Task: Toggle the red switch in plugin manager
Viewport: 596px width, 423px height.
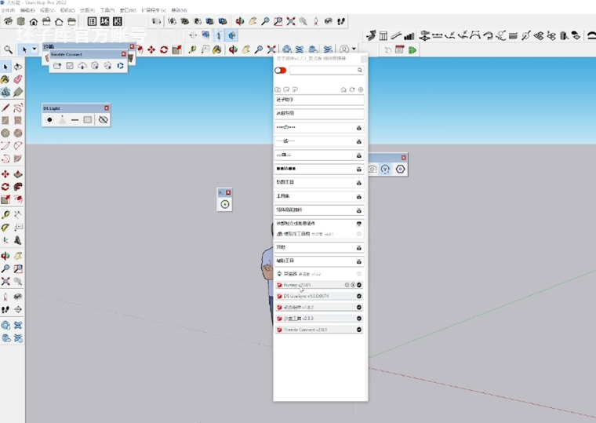Action: pos(280,71)
